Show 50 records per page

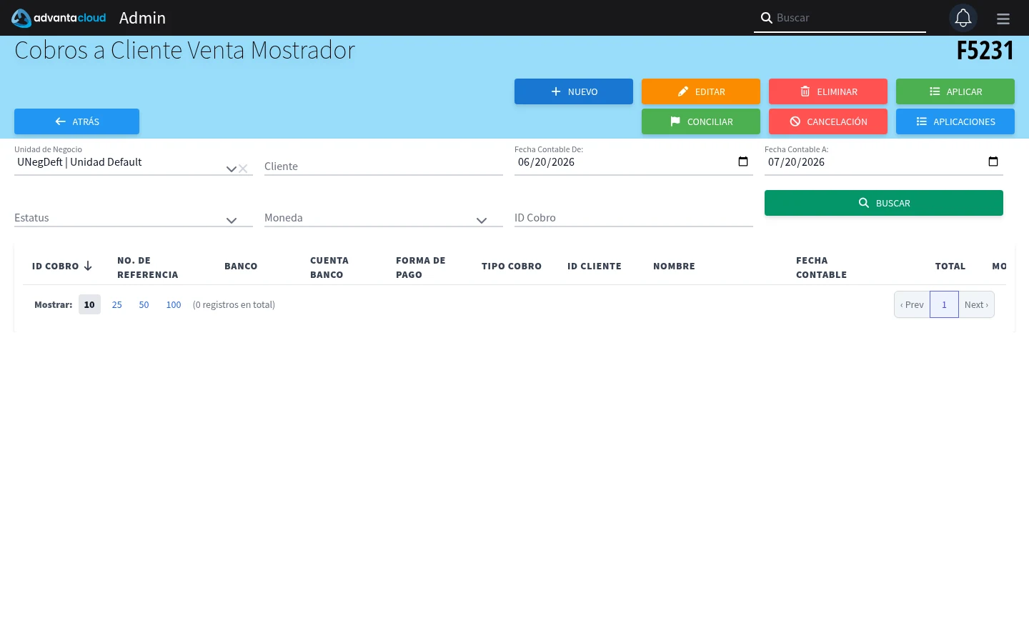(144, 304)
